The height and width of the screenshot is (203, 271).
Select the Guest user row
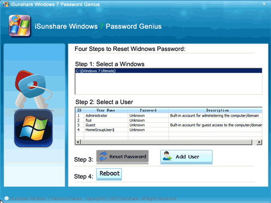pos(168,125)
